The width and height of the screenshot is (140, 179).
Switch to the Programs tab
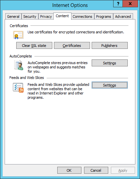pyautogui.click(x=104, y=17)
